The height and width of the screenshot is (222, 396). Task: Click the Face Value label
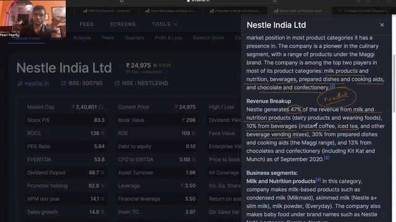tap(222, 133)
